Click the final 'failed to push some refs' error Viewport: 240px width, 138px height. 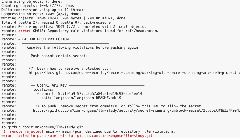click(78, 136)
